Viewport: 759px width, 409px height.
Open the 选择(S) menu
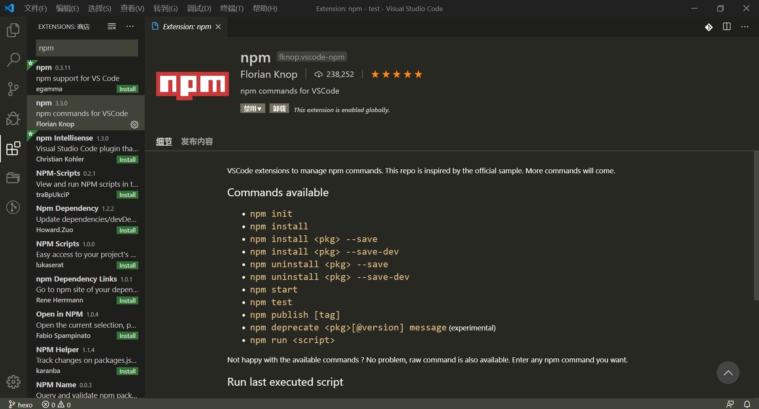tap(100, 8)
